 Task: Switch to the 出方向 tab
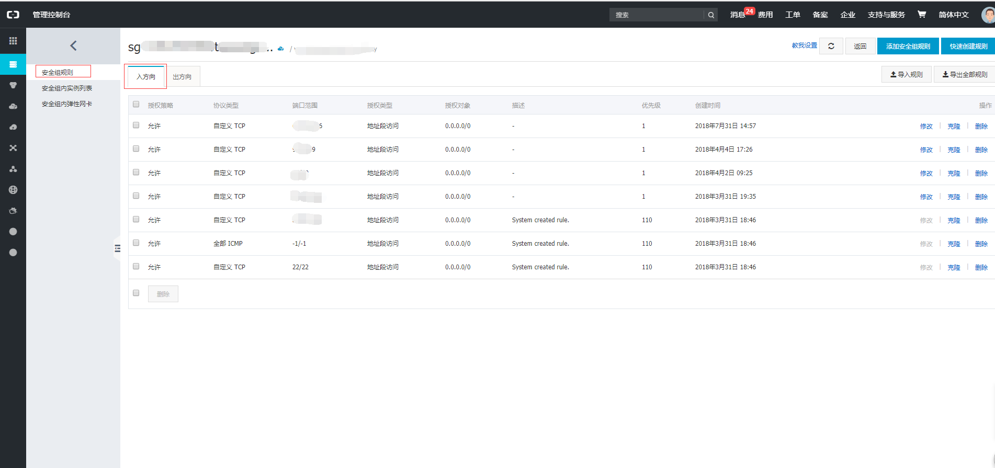click(x=182, y=77)
